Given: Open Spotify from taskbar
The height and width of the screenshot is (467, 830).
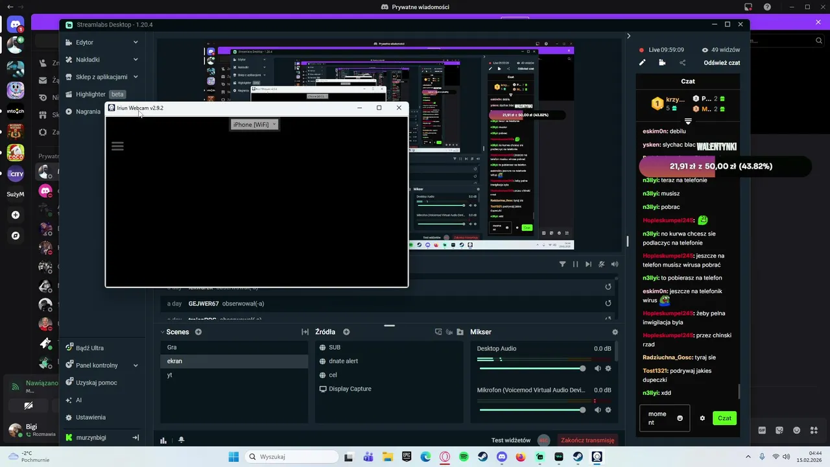Looking at the screenshot, I should (464, 457).
